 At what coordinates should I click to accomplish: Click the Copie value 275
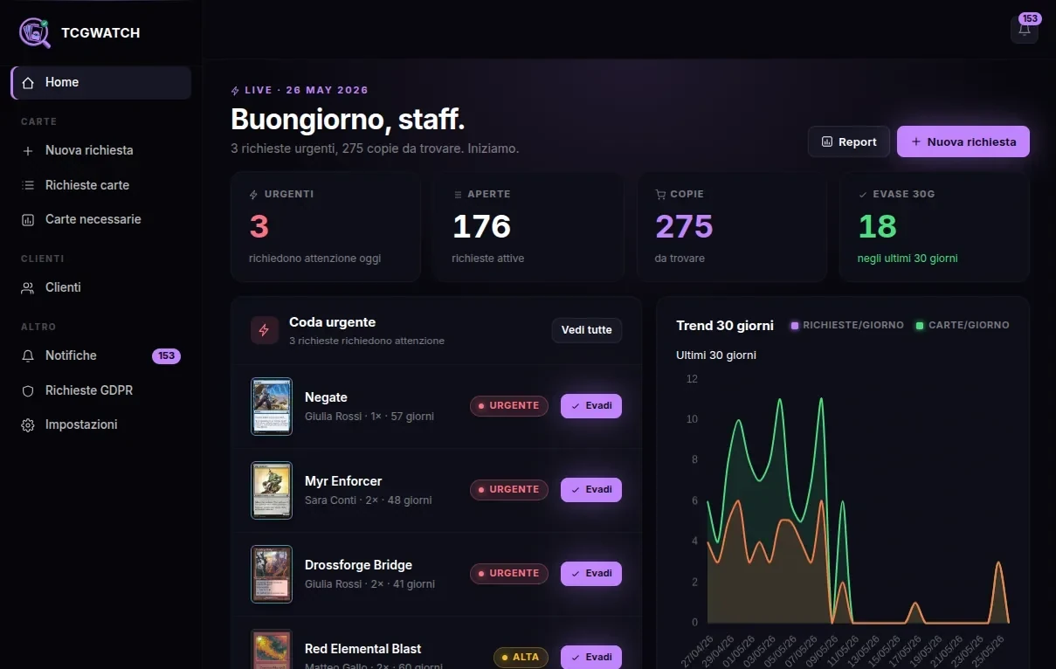[x=684, y=227]
